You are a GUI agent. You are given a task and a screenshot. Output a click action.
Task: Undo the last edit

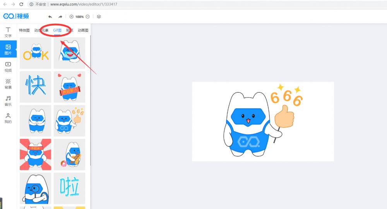50,17
